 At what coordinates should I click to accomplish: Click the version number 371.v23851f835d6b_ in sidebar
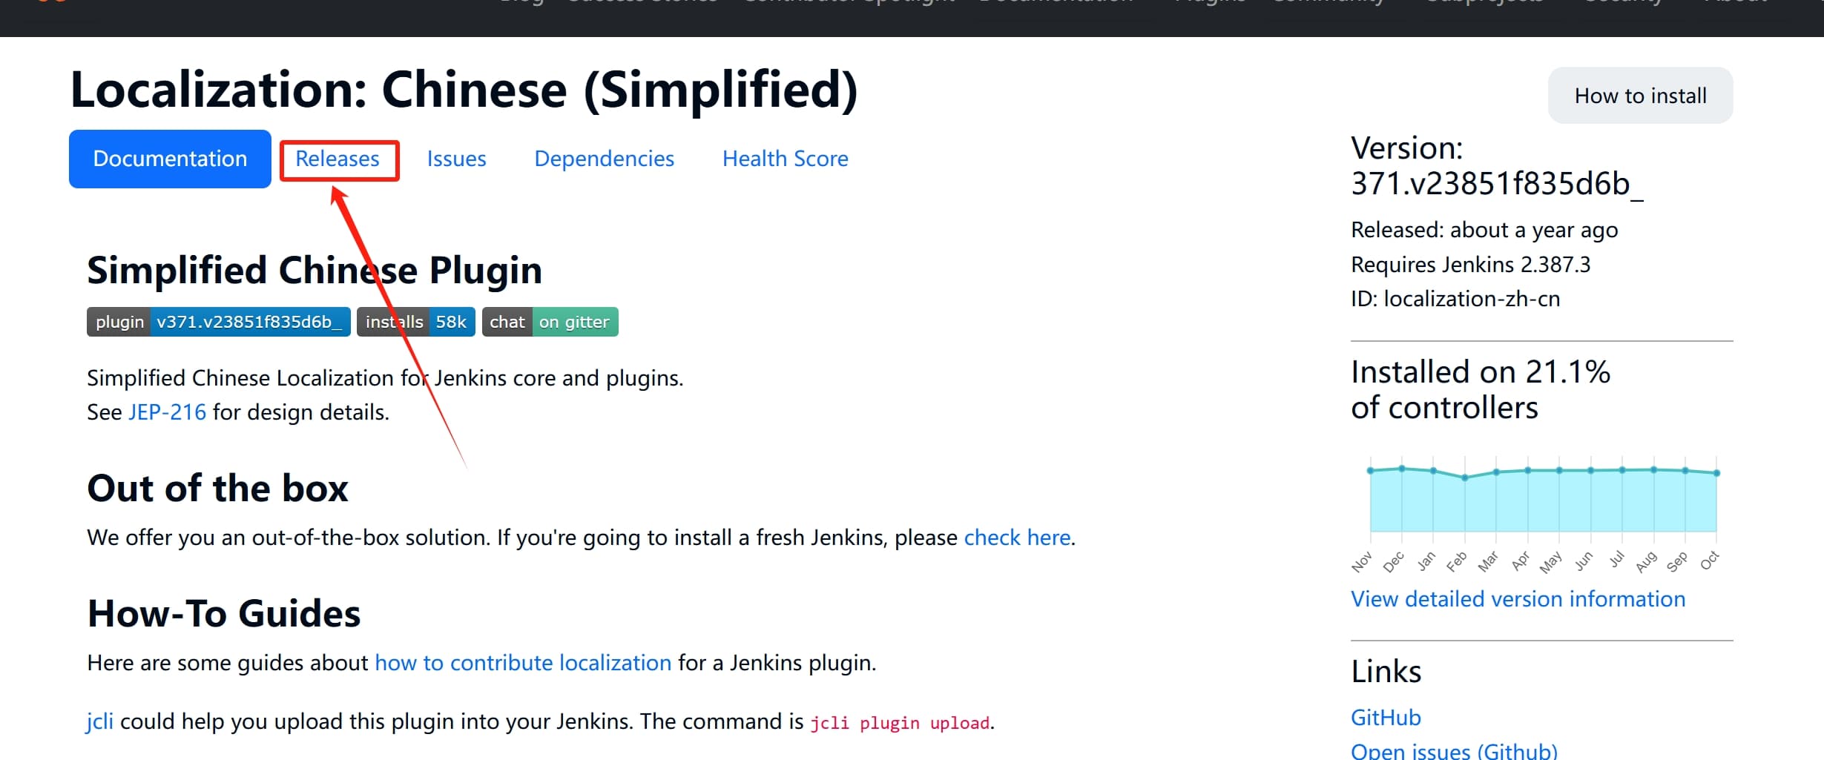pos(1497,184)
